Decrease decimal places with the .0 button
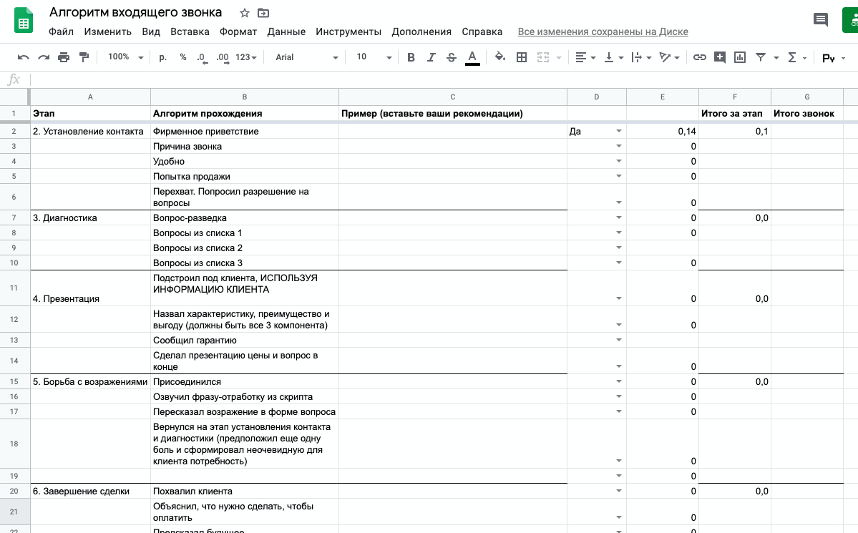Screen dimensions: 858x533 click(203, 57)
